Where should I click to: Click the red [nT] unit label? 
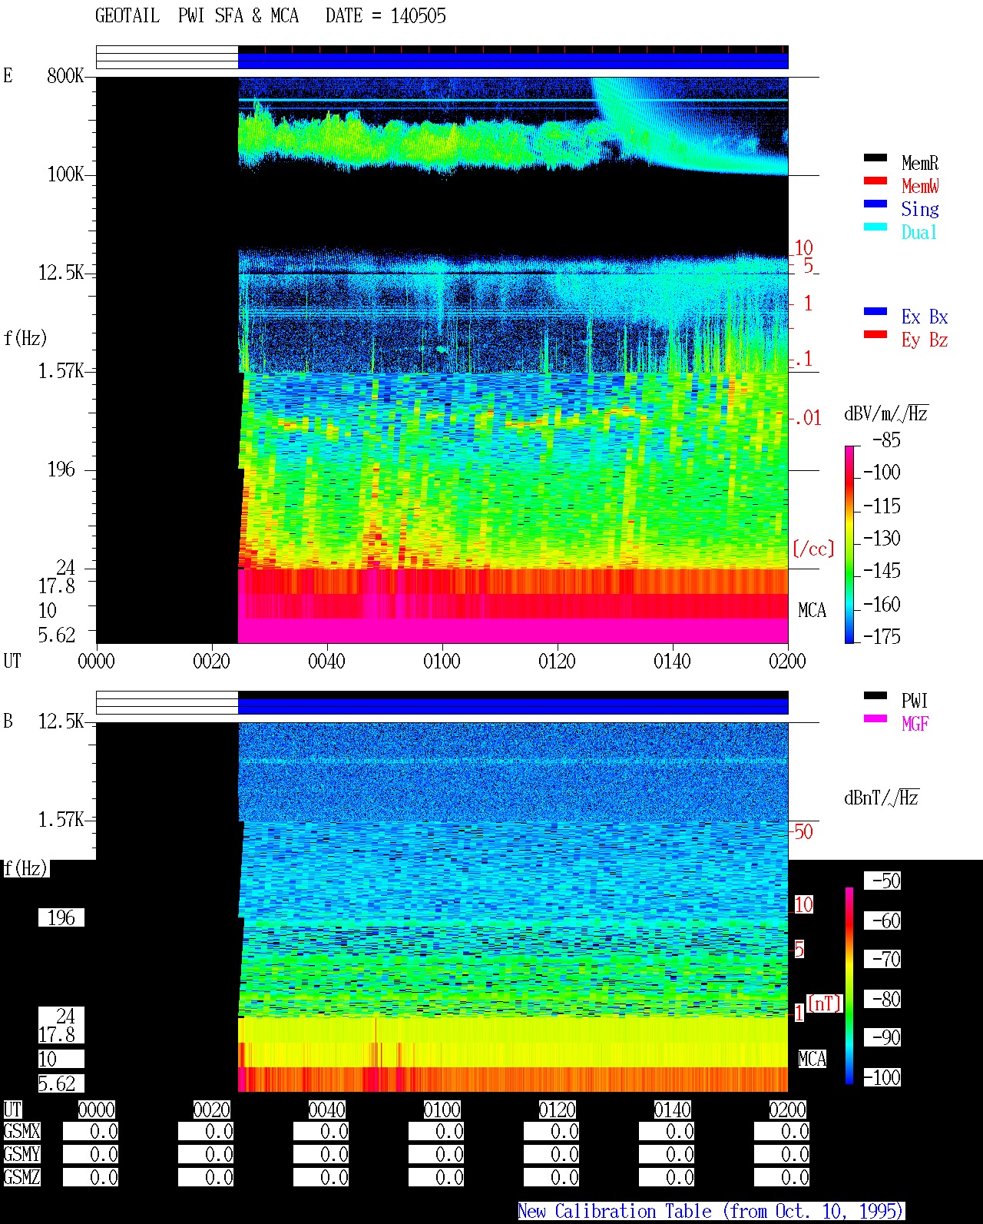point(825,1003)
